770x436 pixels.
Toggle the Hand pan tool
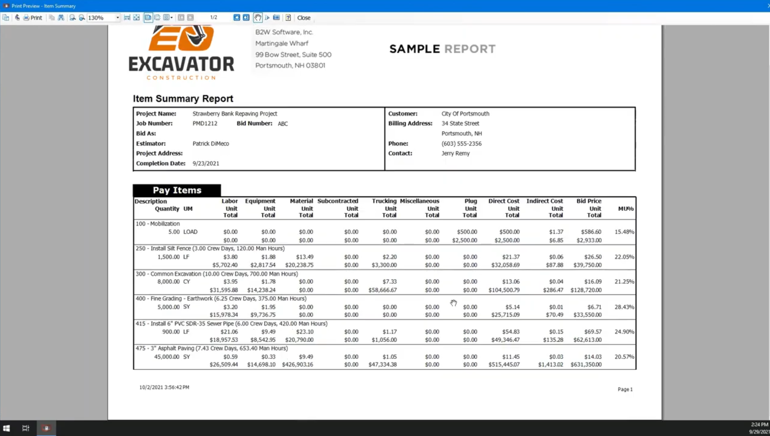pyautogui.click(x=257, y=17)
